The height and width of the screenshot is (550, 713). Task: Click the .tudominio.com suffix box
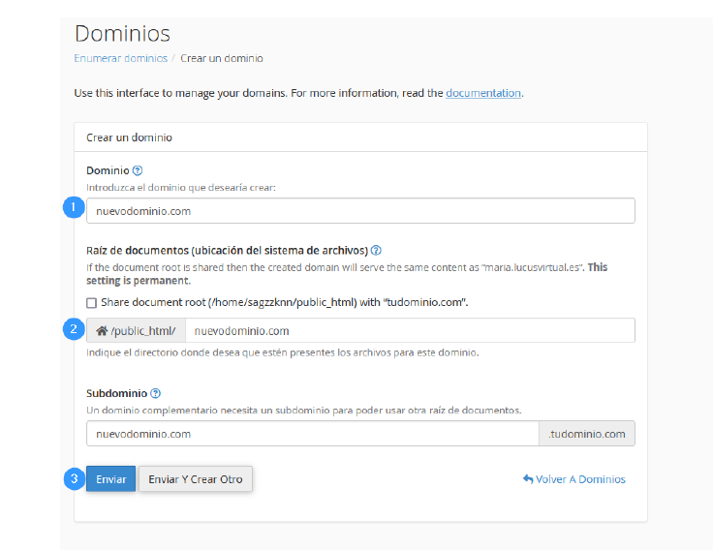pyautogui.click(x=587, y=434)
